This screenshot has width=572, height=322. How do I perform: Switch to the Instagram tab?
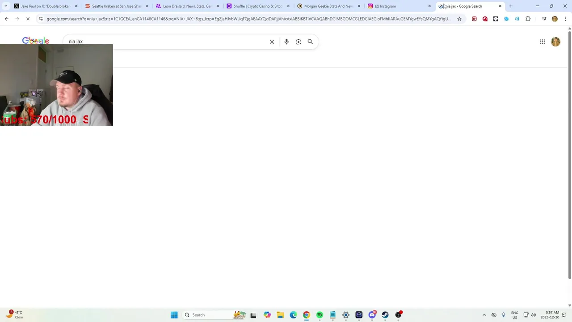point(399,6)
